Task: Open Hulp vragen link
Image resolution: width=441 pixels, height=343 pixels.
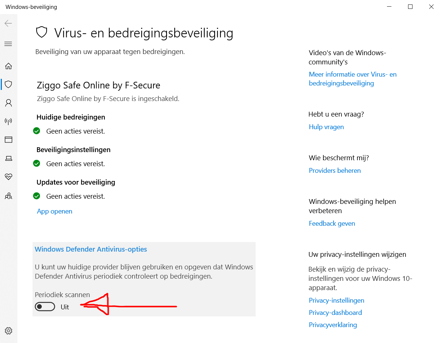Action: (326, 127)
